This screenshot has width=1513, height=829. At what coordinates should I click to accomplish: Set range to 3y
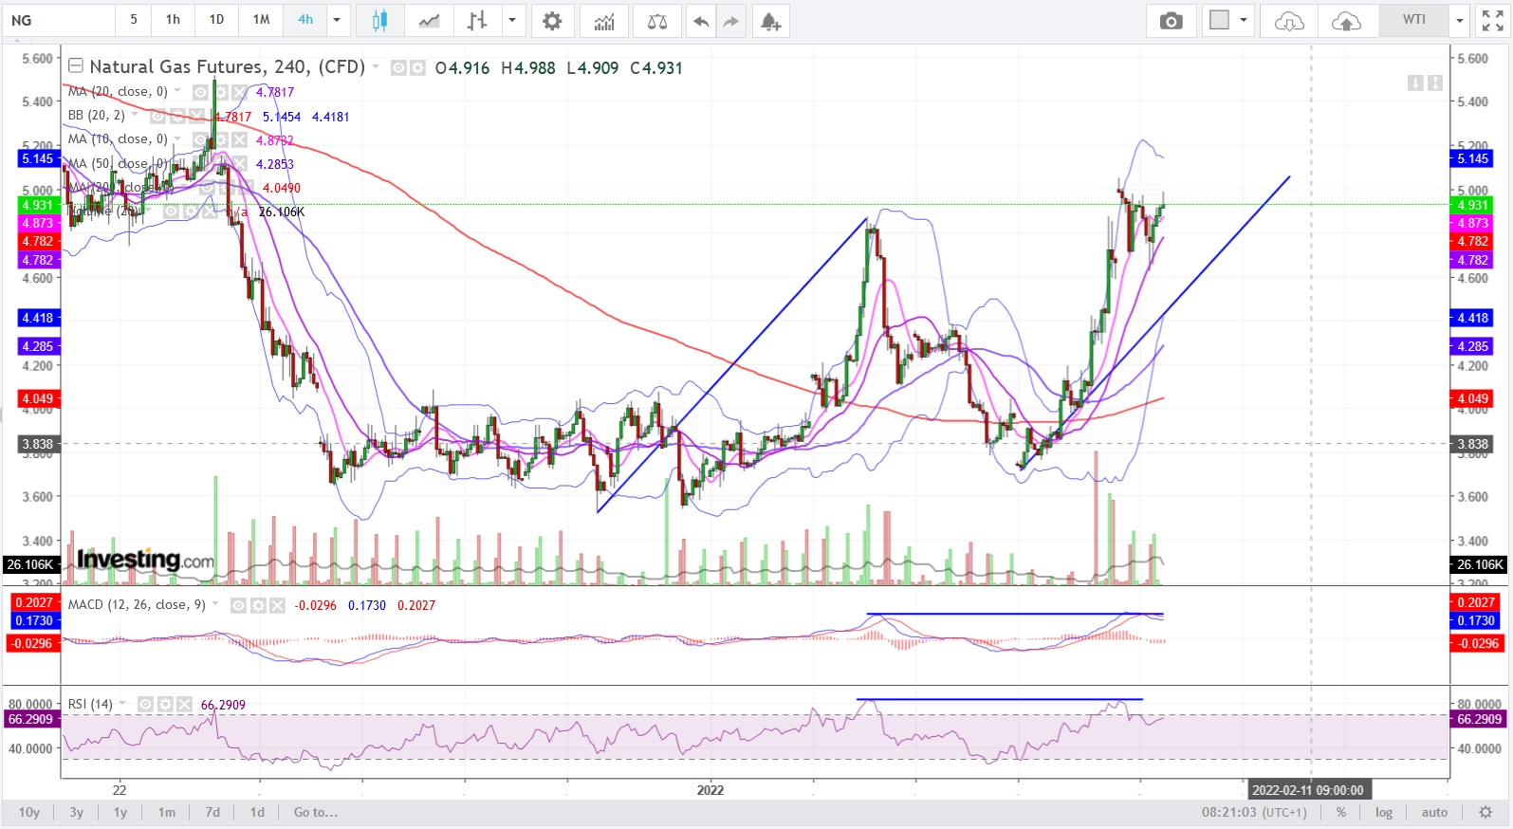[77, 813]
